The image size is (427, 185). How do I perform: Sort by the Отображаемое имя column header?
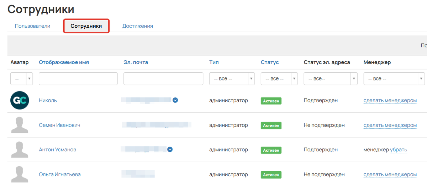click(64, 62)
